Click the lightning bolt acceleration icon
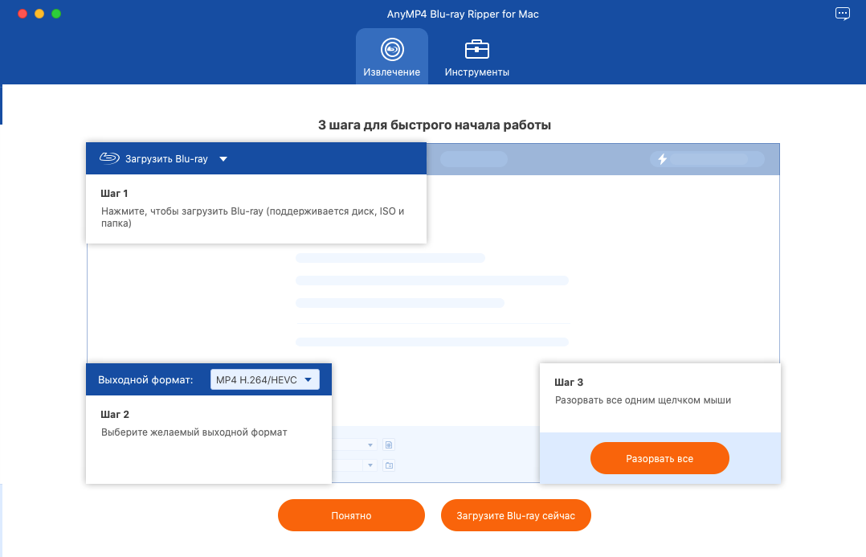 point(662,159)
